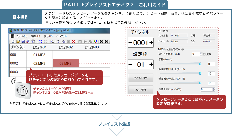Viewport: 232px width, 136px height.
Task: Click the colorful refresh arrows icon
Action: click(x=95, y=42)
